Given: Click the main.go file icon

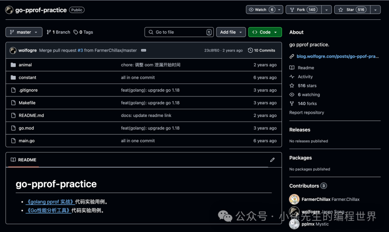Looking at the screenshot, I should (x=13, y=141).
